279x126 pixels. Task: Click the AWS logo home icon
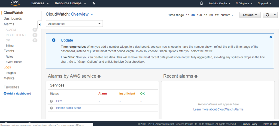pos(15,3)
